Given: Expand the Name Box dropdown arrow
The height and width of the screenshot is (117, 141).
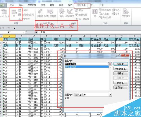Looking at the screenshot, I should point(23,32).
